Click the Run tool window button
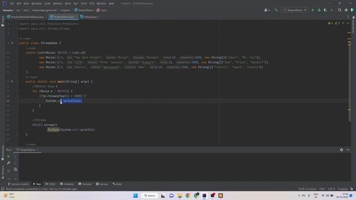This screenshot has width=356, height=200. 37,184
